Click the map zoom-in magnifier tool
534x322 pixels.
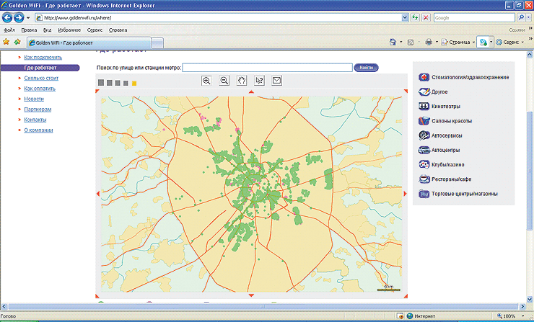click(206, 81)
